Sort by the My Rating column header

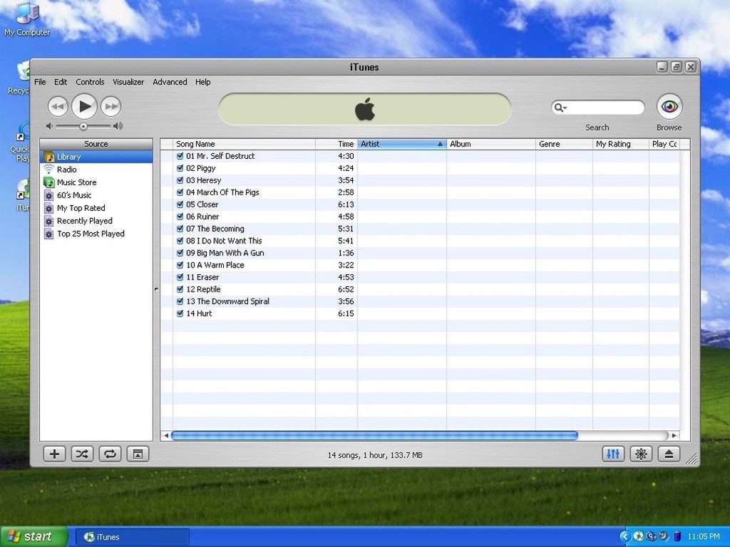[x=621, y=144]
